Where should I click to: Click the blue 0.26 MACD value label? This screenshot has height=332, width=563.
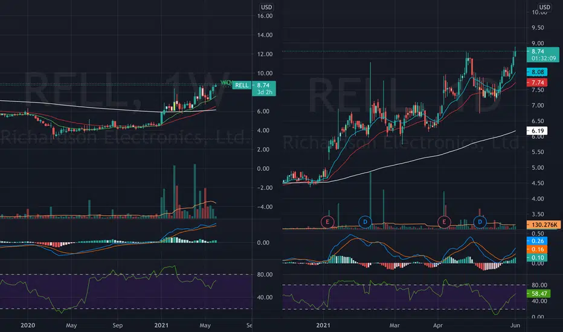click(537, 241)
